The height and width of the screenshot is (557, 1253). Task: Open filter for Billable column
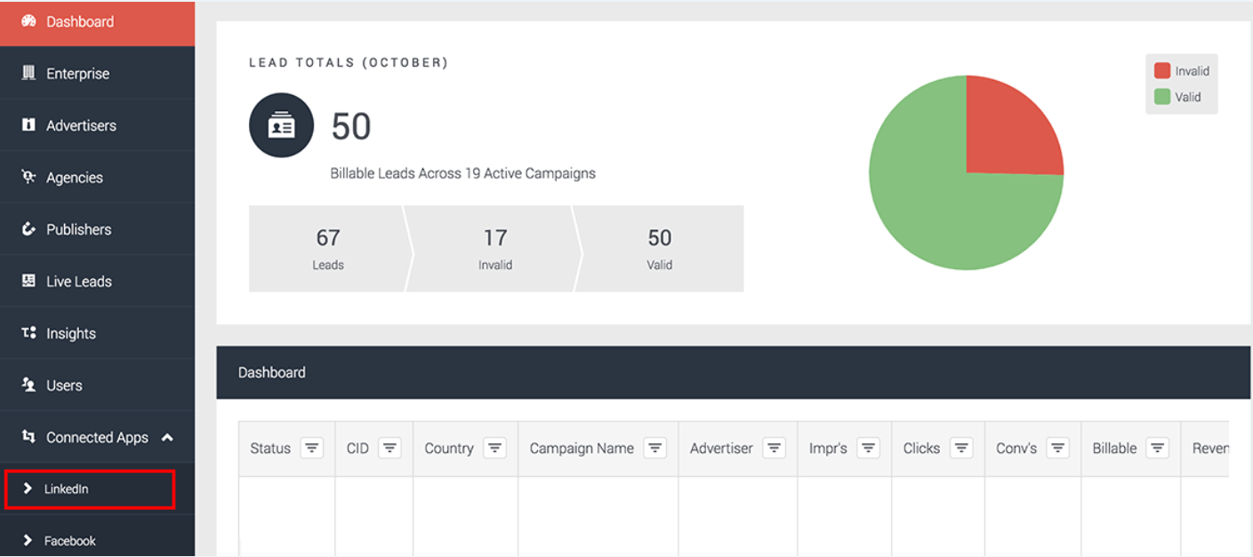coord(1157,449)
